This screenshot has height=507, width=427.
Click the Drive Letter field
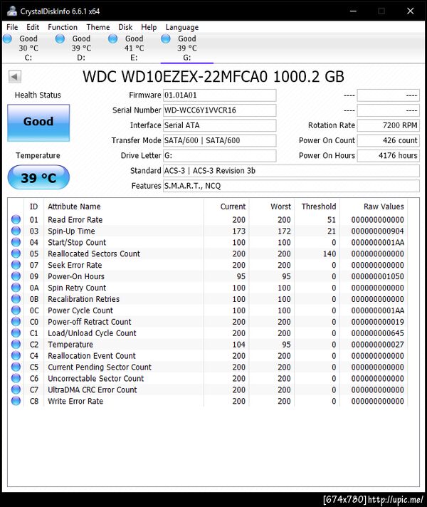(x=219, y=155)
